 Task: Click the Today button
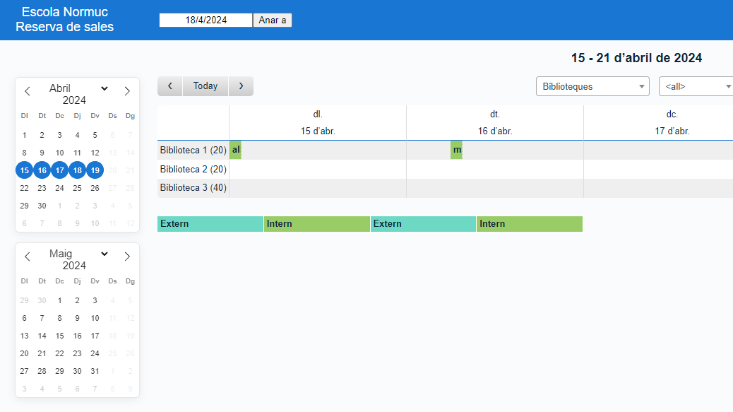pos(205,86)
